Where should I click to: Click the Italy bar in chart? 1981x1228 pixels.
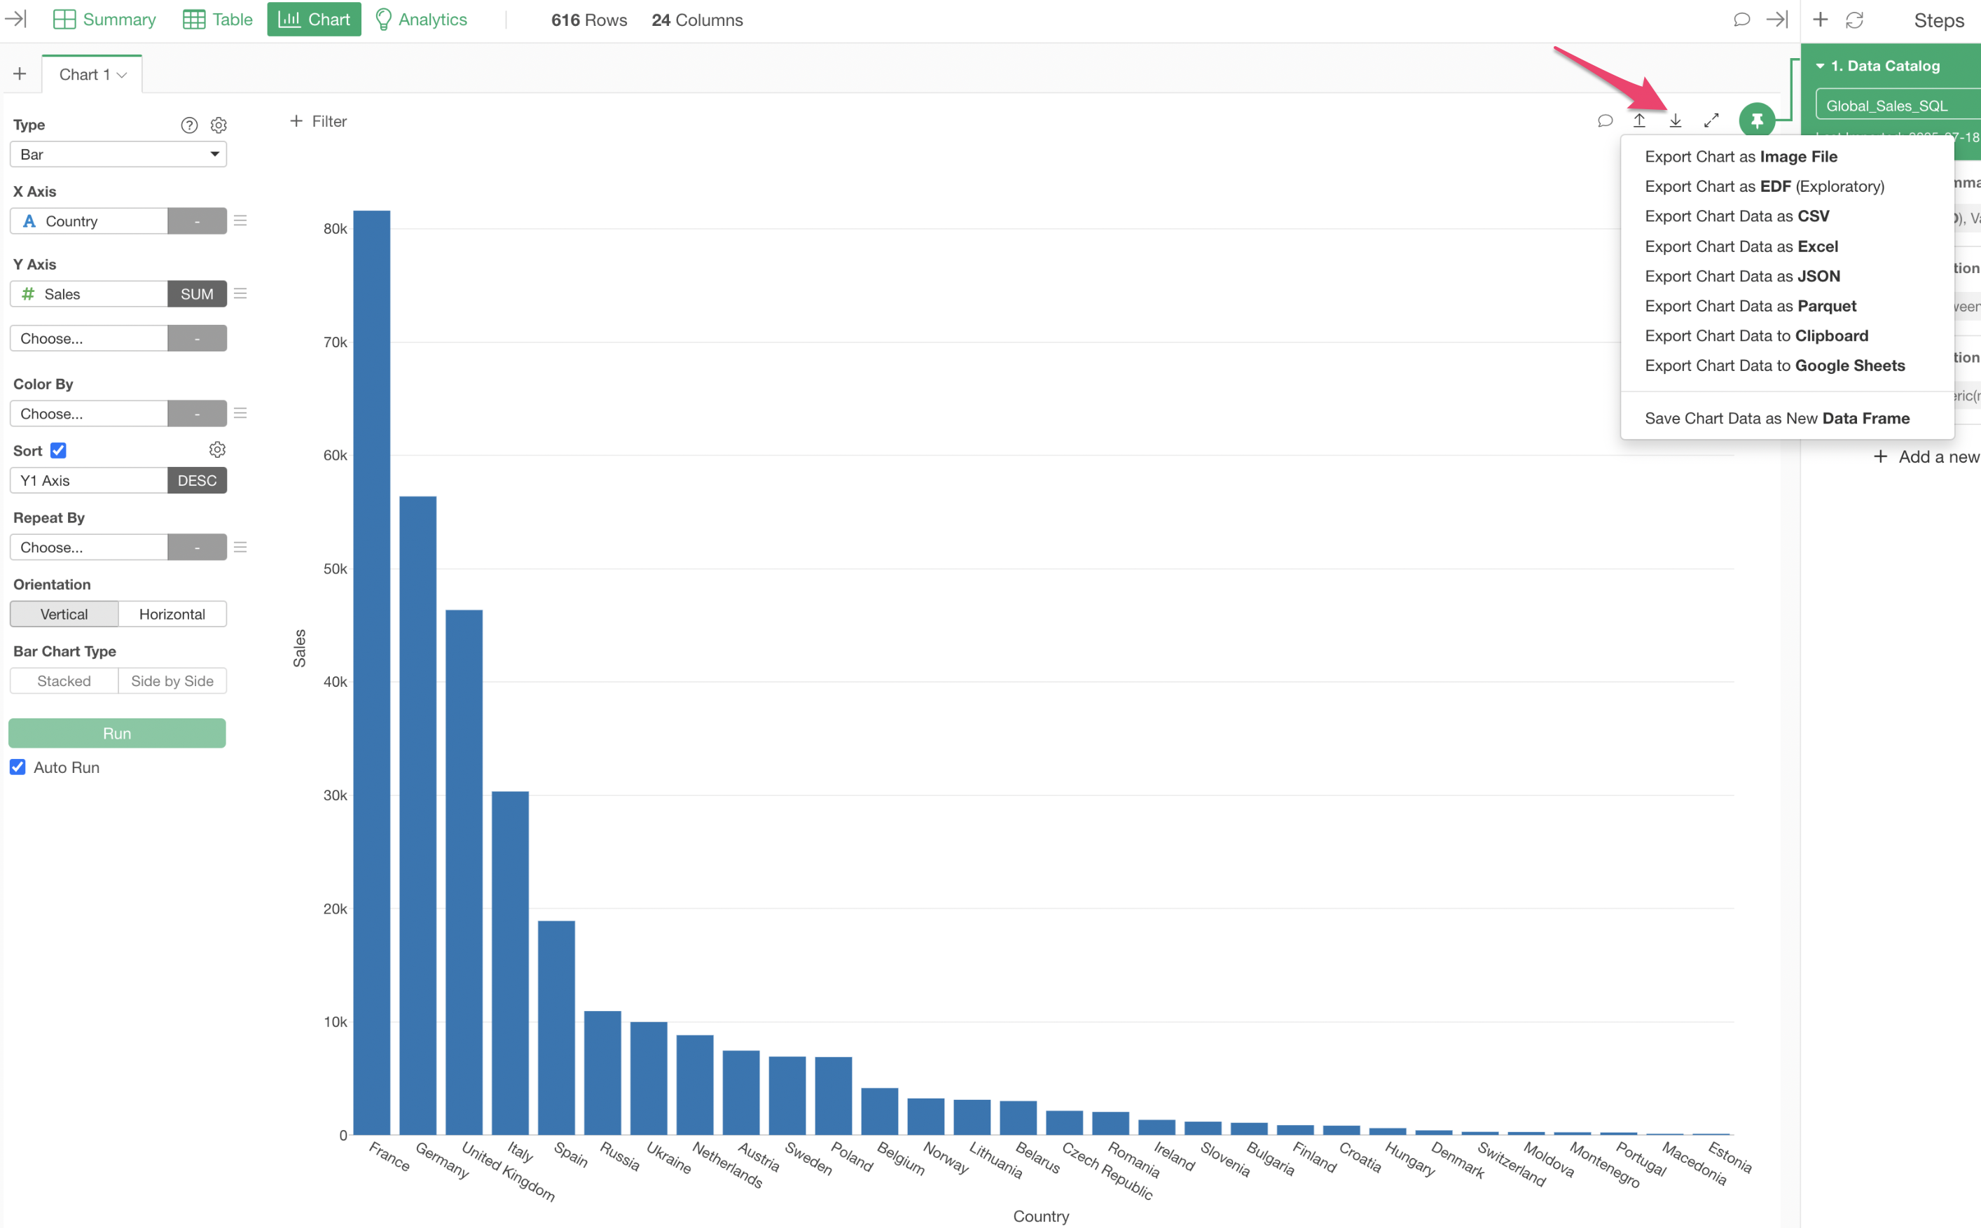tap(510, 963)
